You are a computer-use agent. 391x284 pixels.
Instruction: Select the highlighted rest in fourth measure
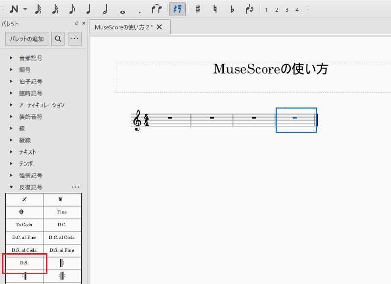(x=295, y=118)
